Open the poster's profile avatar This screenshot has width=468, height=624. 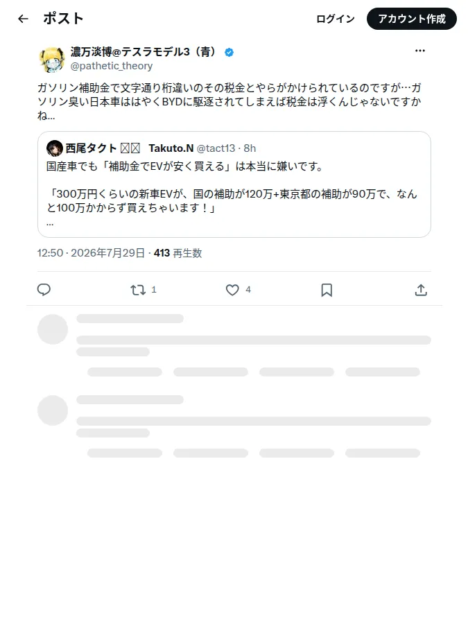(52, 60)
